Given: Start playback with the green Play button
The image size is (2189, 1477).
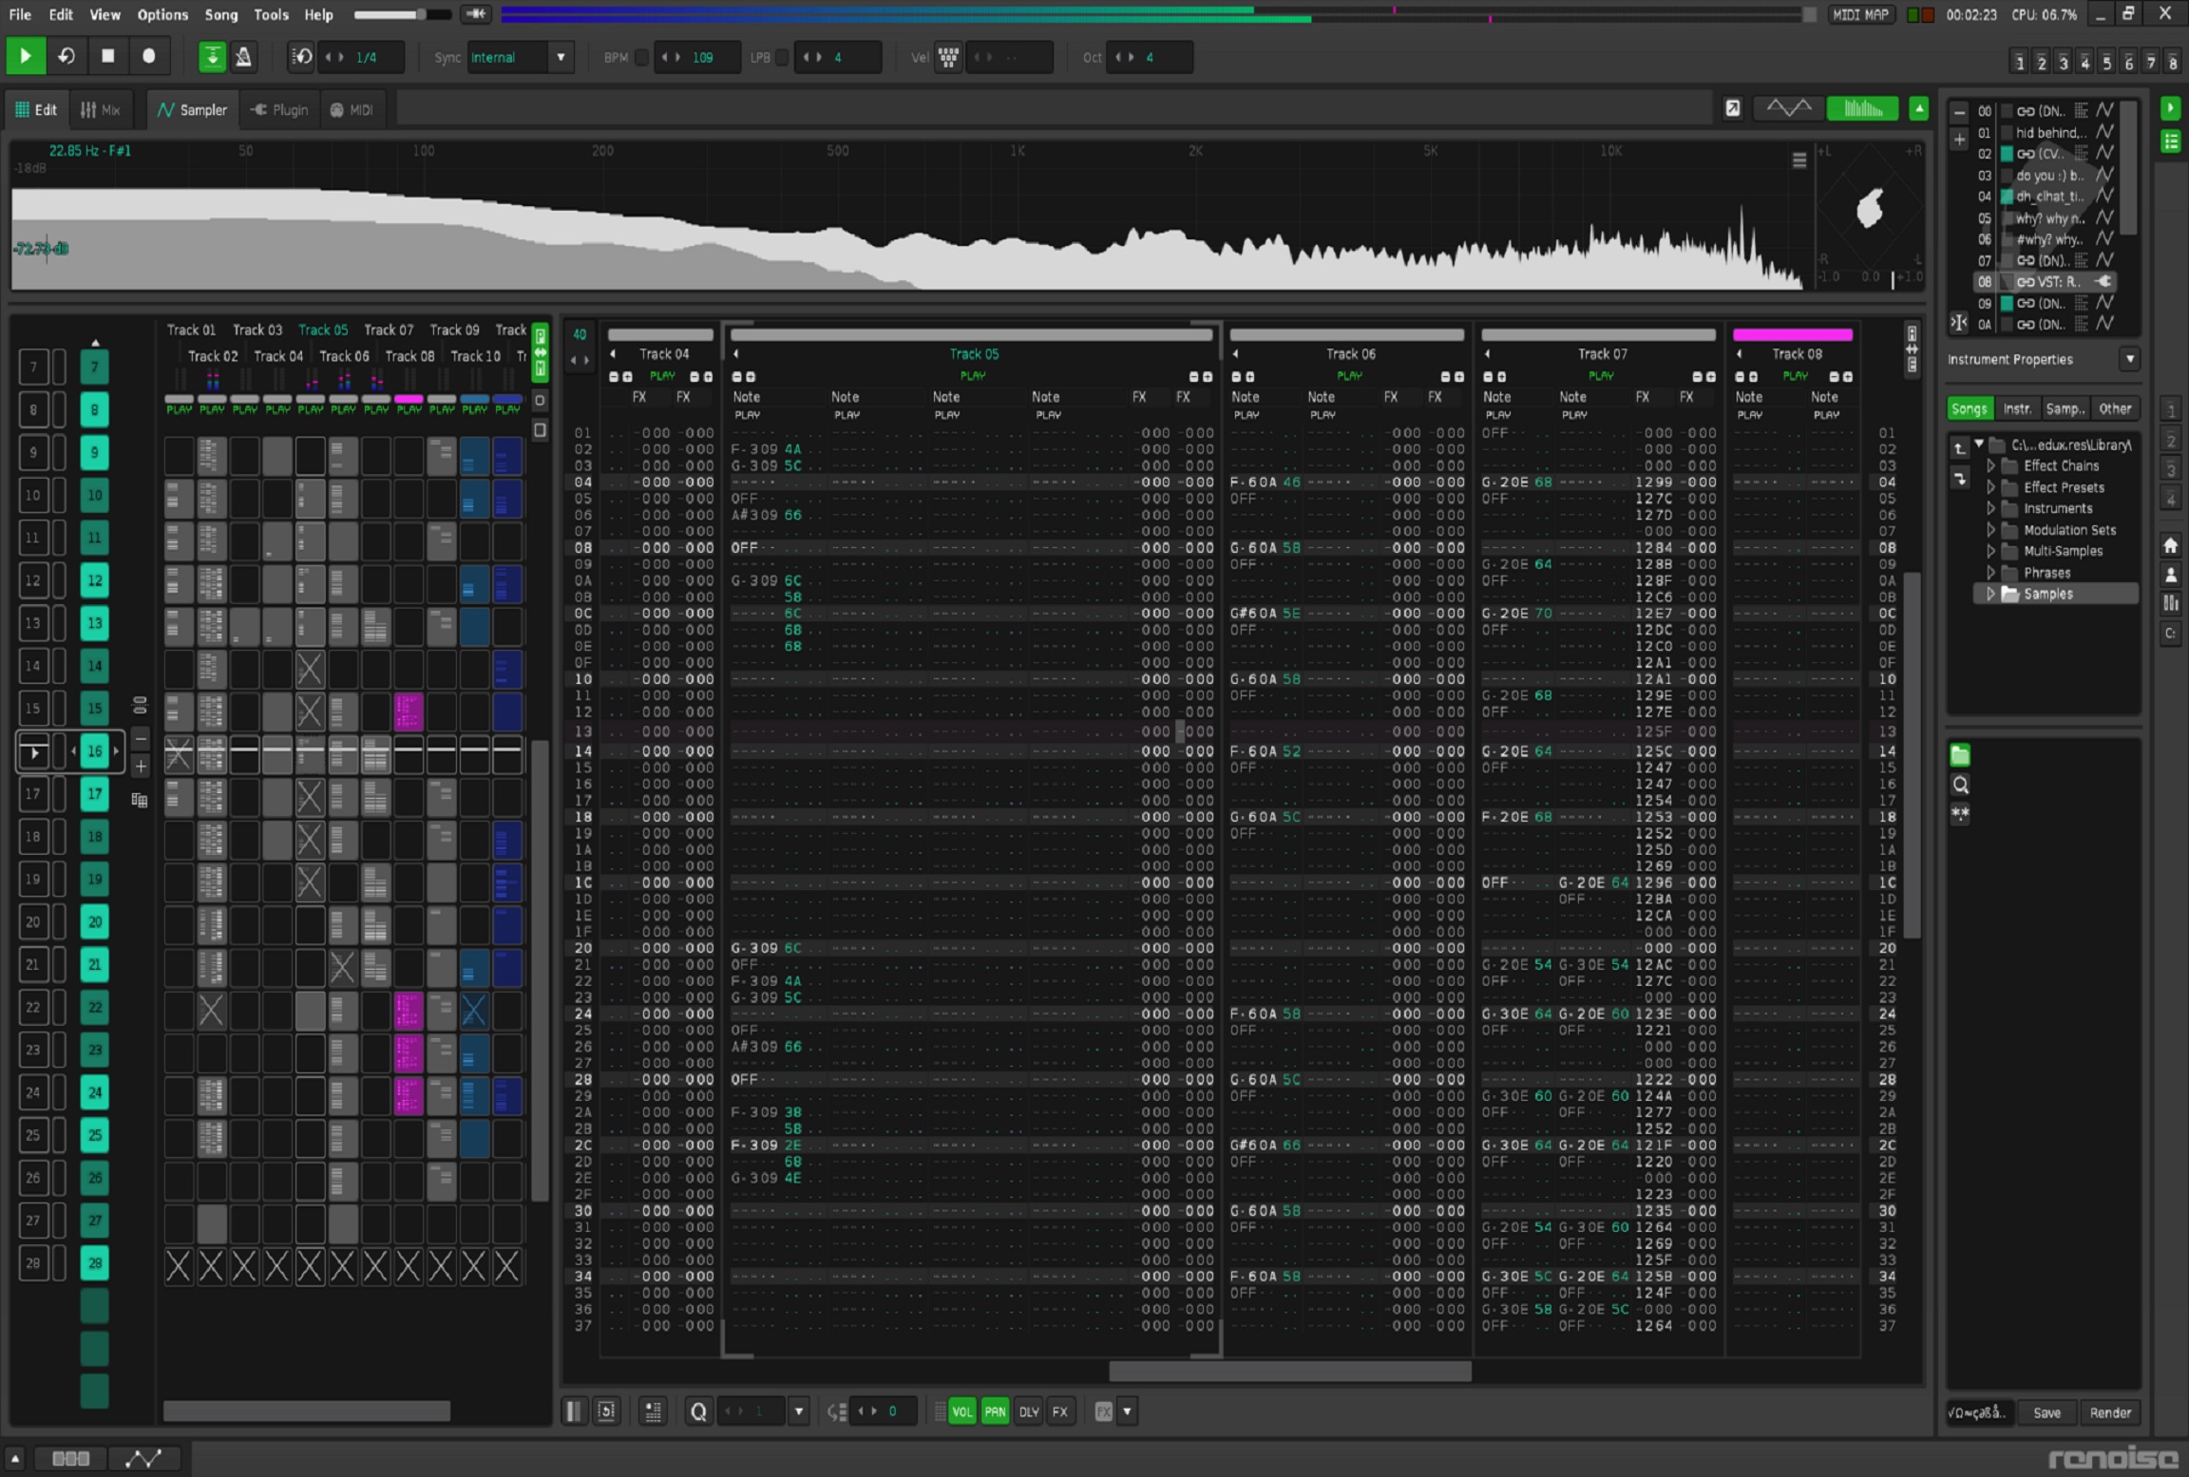Looking at the screenshot, I should [x=26, y=57].
